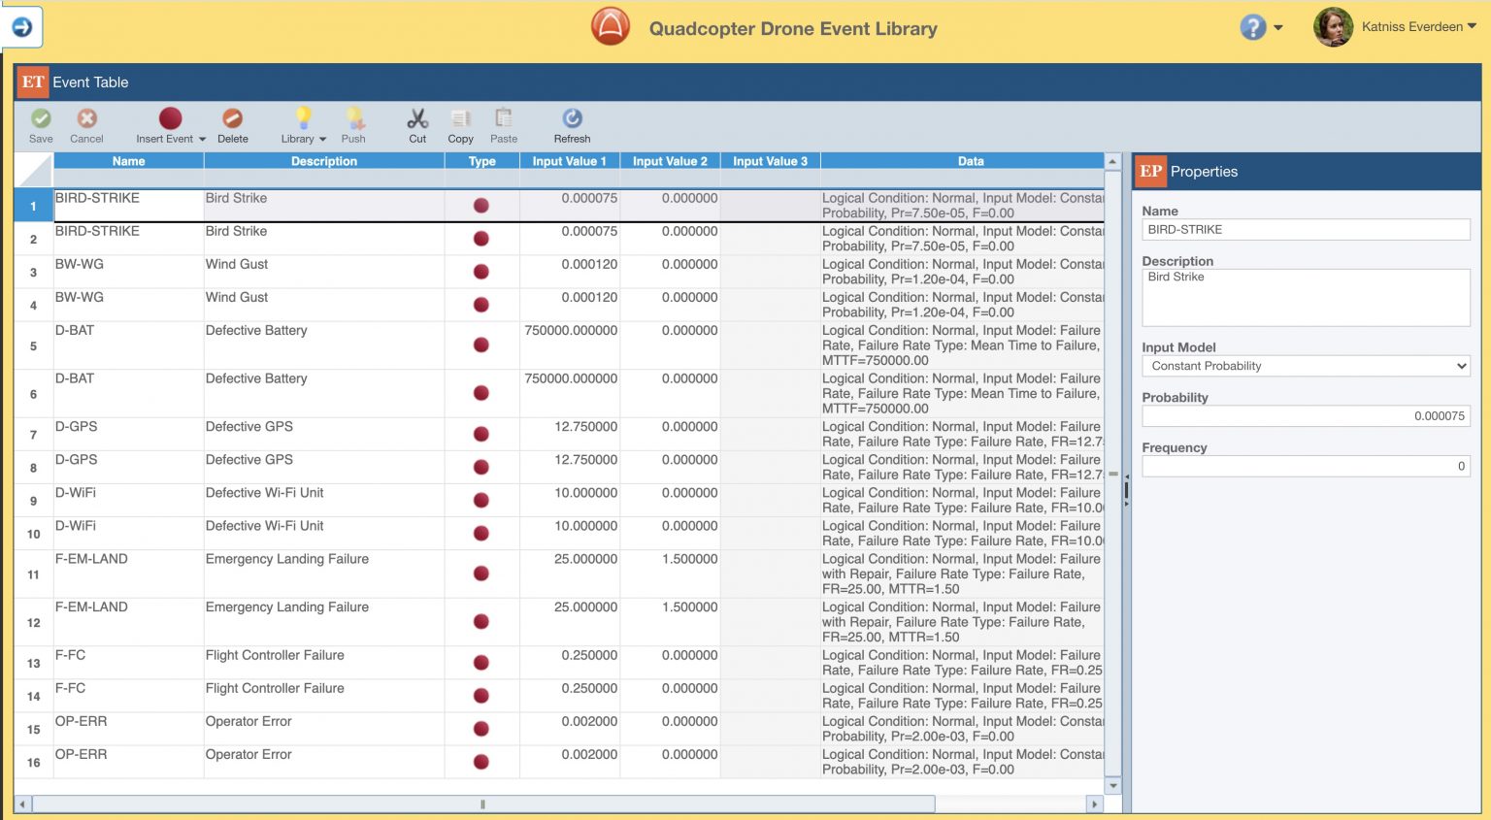Image resolution: width=1491 pixels, height=820 pixels.
Task: Click the Input Value 1 column header
Action: (x=570, y=161)
